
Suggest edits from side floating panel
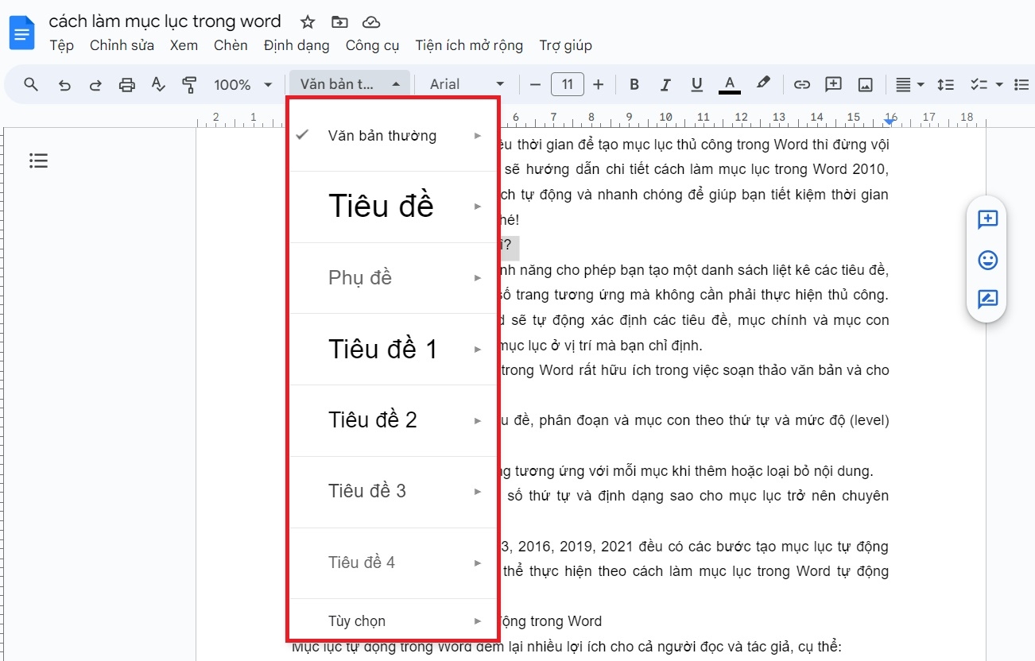tap(987, 300)
